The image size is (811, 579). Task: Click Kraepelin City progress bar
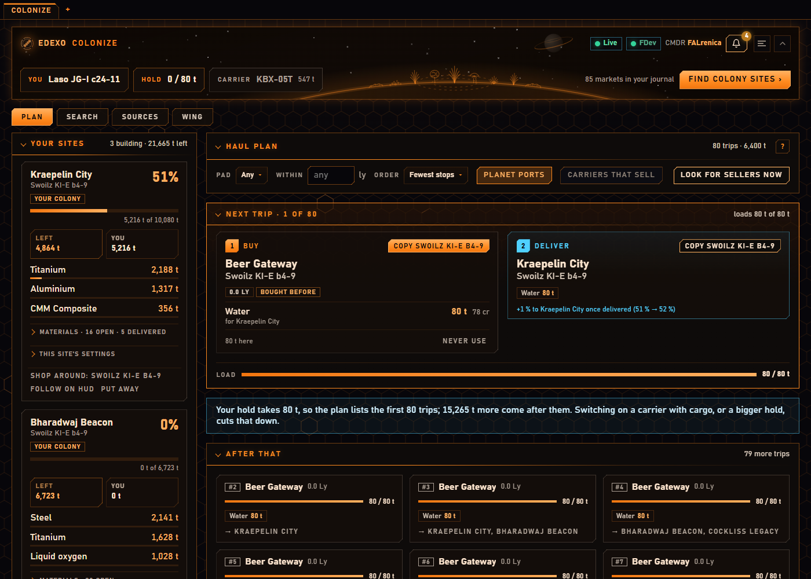104,211
